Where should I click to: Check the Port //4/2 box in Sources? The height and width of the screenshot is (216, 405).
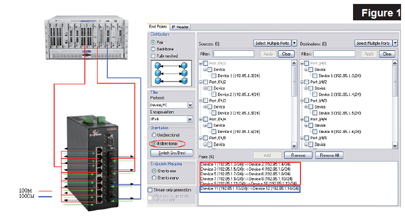click(x=206, y=82)
